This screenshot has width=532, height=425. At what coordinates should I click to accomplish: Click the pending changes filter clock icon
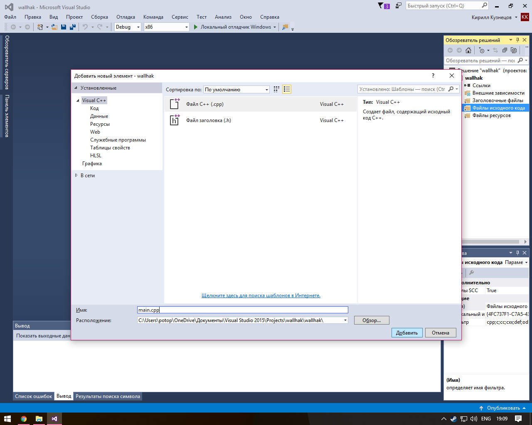[x=482, y=50]
